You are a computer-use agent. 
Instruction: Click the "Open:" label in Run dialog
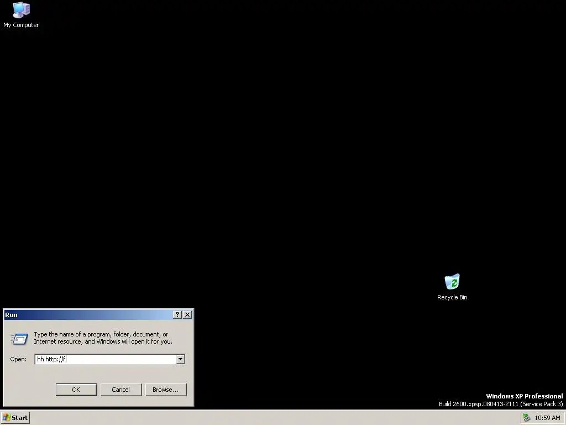tap(18, 359)
